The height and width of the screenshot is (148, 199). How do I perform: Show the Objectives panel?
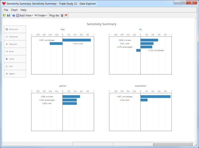[x=15, y=44]
